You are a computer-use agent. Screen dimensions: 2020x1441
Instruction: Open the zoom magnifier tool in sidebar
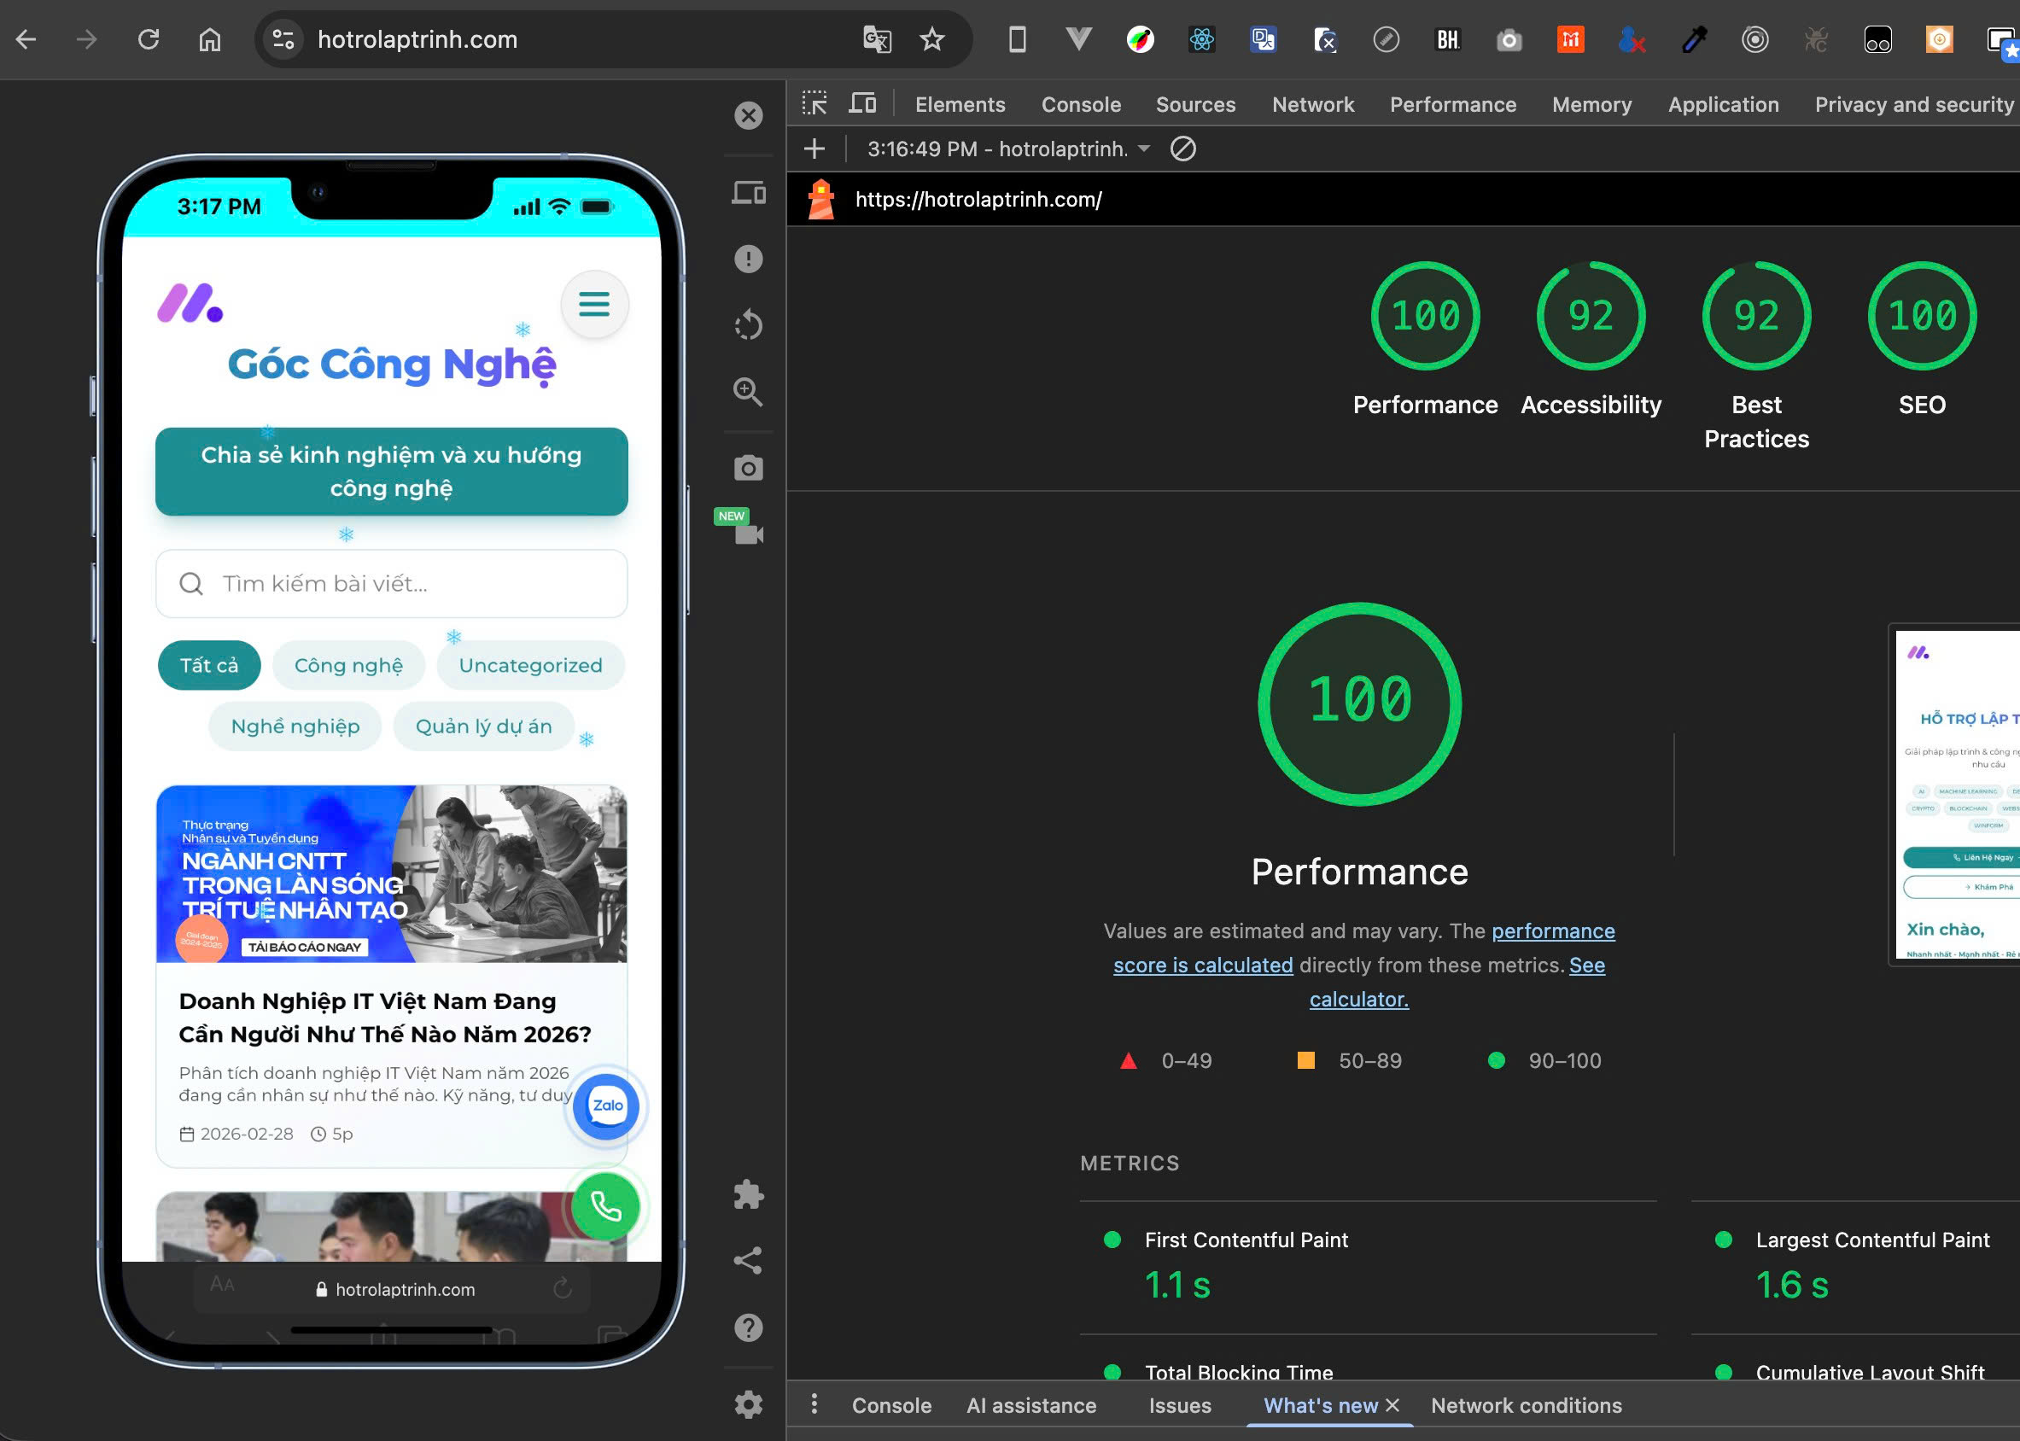click(x=748, y=391)
